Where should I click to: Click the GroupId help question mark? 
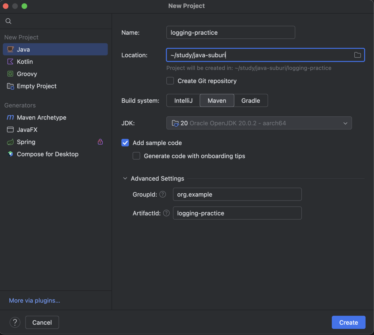click(163, 194)
